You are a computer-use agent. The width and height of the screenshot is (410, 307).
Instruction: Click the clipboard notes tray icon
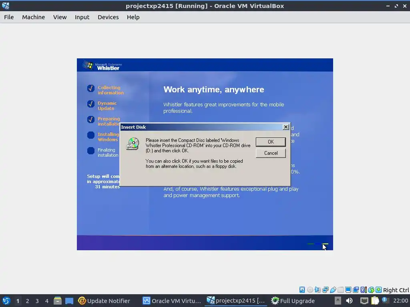375,301
